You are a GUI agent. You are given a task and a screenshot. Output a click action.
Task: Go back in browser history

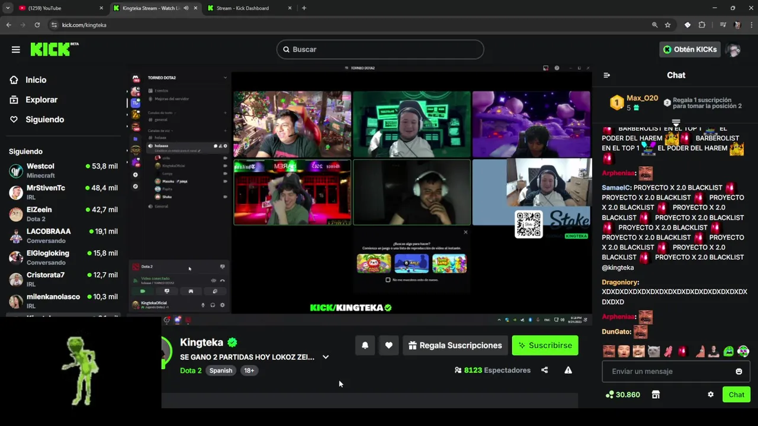pos(8,25)
